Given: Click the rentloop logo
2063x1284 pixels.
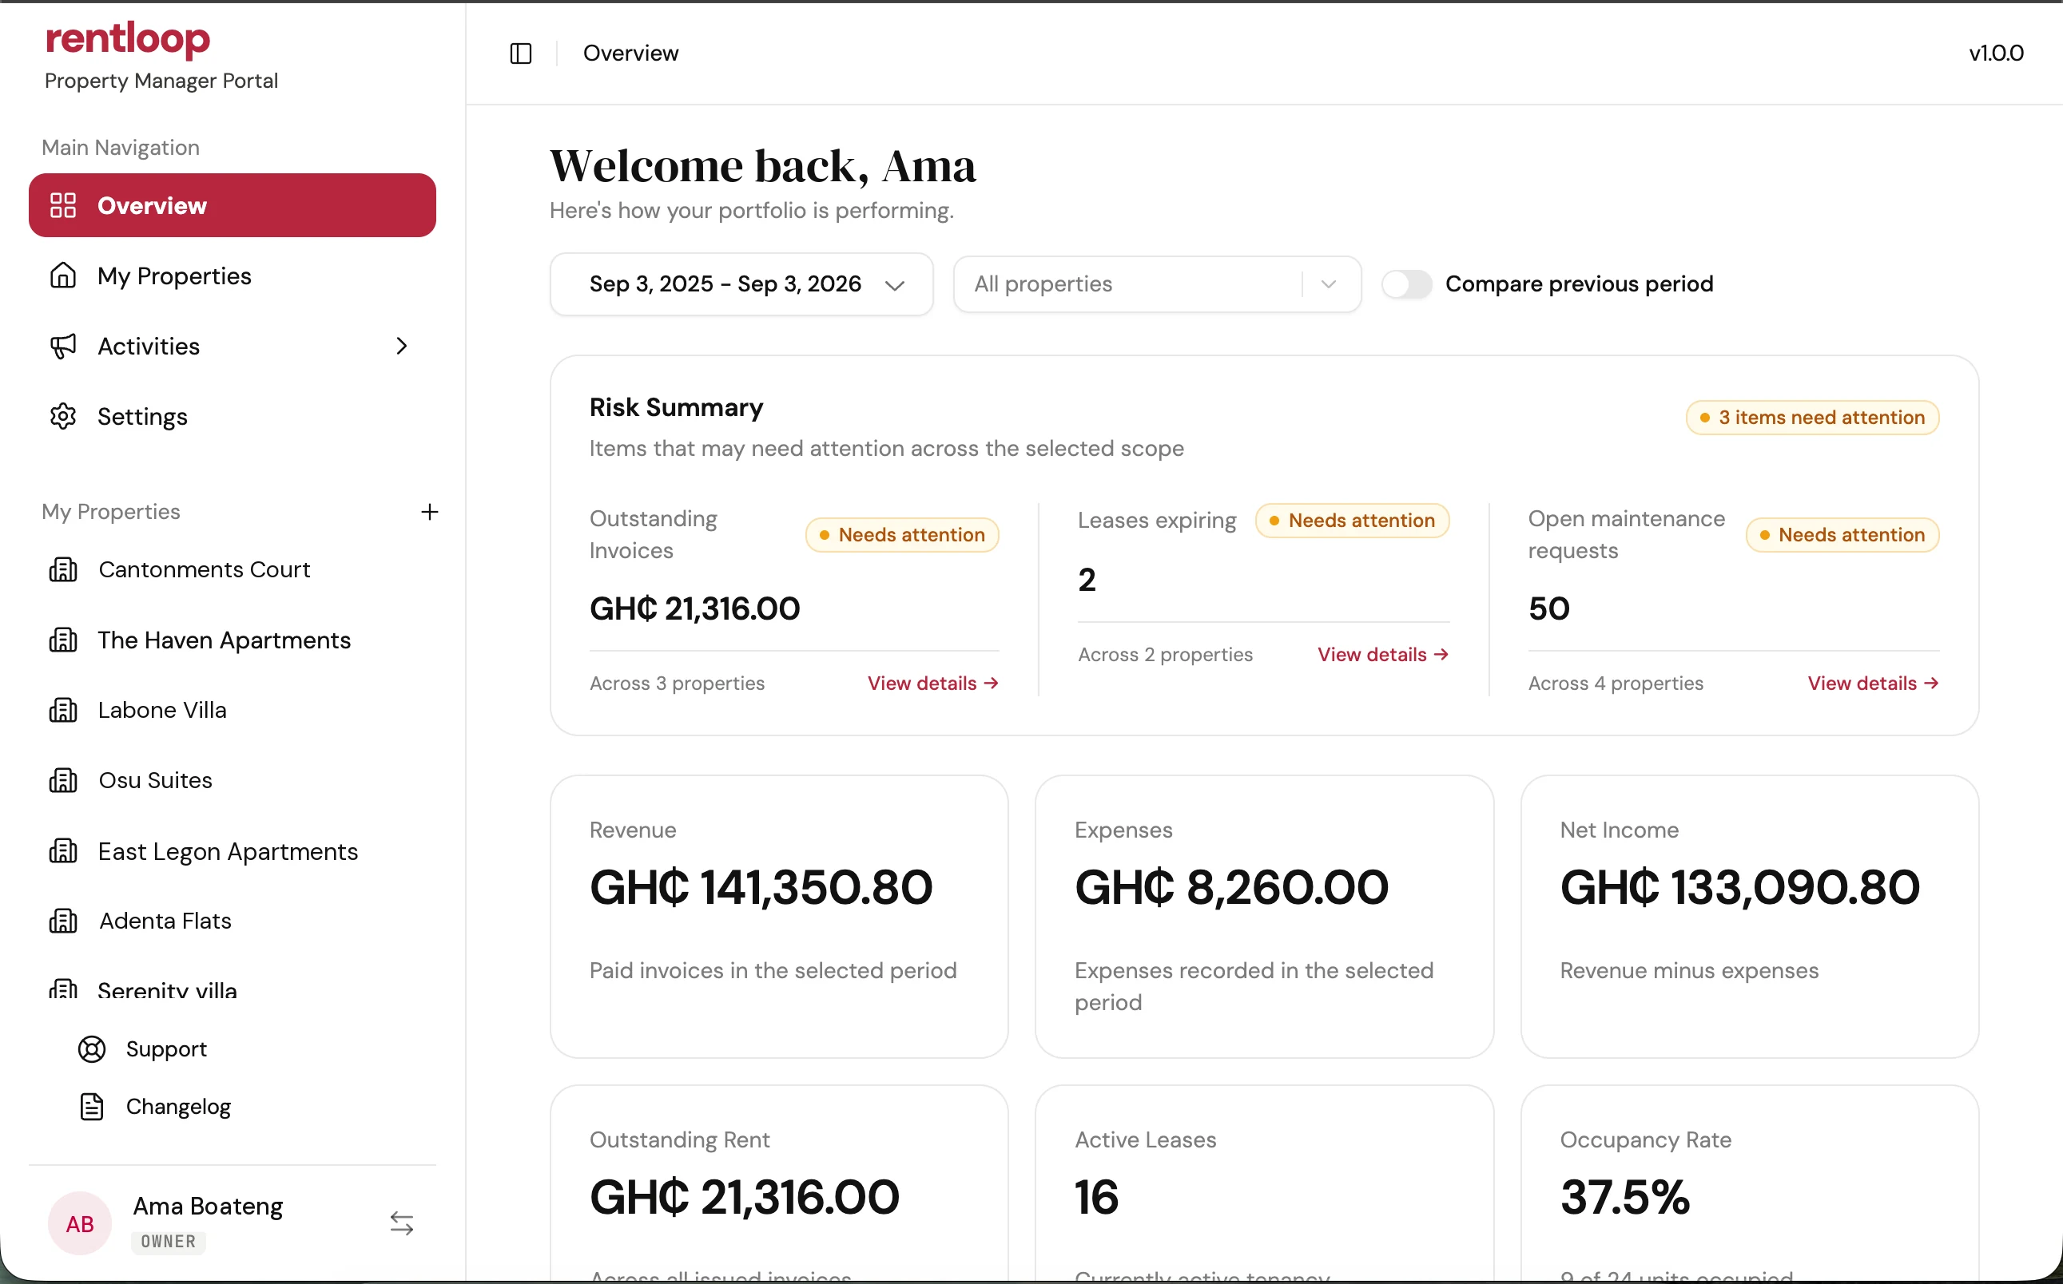Looking at the screenshot, I should [128, 39].
